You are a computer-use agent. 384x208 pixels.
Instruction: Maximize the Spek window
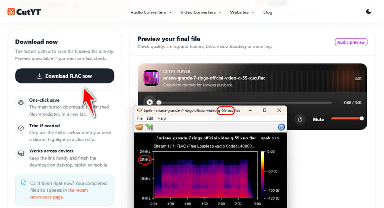pos(264,110)
